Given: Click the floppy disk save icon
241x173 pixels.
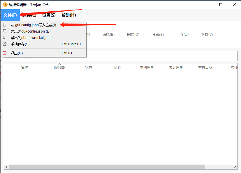Looking at the screenshot, I should [x=5, y=44].
